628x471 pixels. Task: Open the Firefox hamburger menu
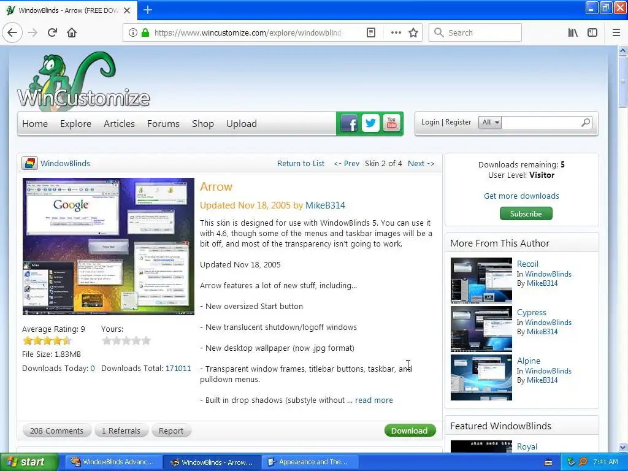point(616,33)
